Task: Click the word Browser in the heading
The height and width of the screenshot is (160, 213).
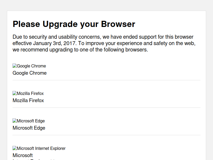Action: pos(118,24)
